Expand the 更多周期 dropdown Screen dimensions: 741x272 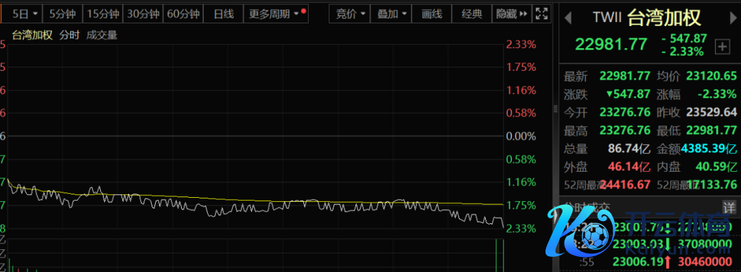(x=276, y=14)
